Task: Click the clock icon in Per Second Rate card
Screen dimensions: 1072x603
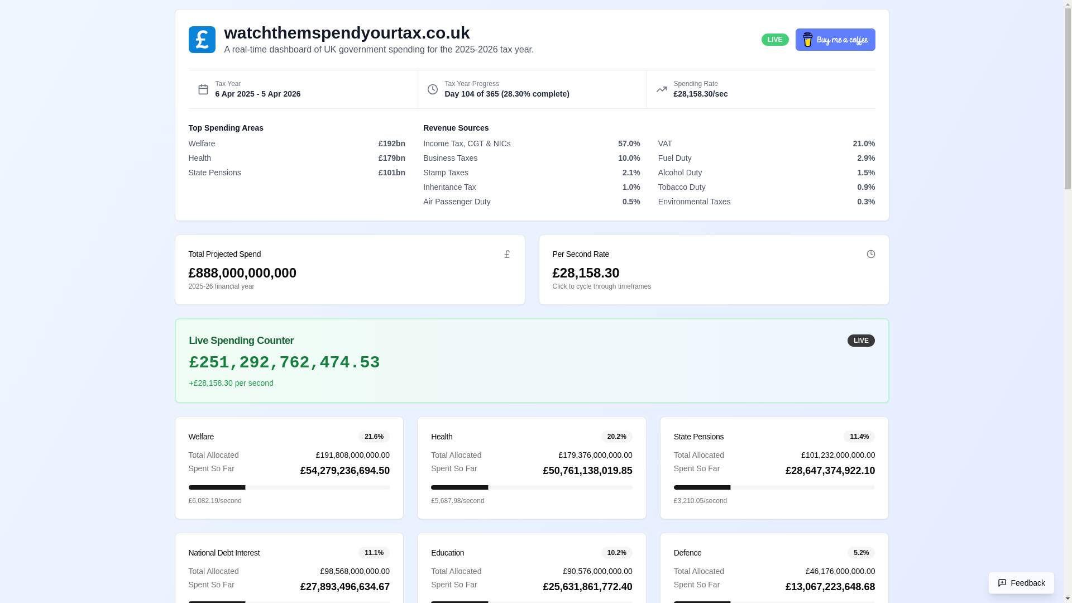Action: tap(870, 254)
